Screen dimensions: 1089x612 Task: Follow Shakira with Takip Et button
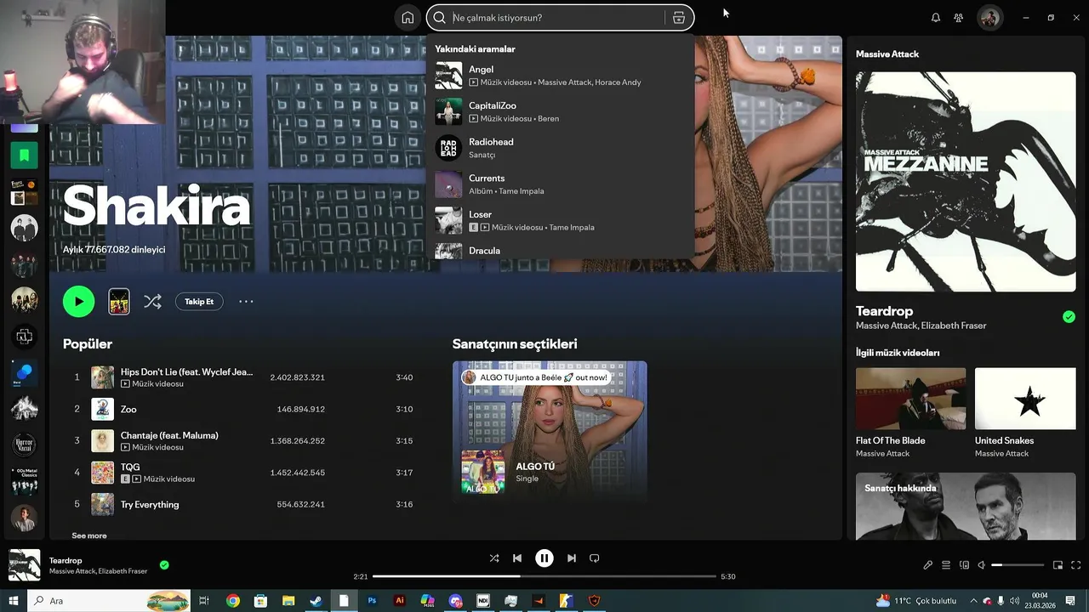click(x=199, y=301)
